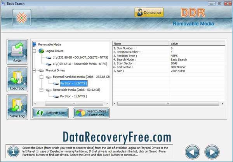Click the Refresh List button
Screen dimensions: 233x162
(50, 113)
